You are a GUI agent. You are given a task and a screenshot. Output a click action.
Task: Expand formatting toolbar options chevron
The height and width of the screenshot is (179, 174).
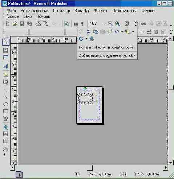(171, 32)
